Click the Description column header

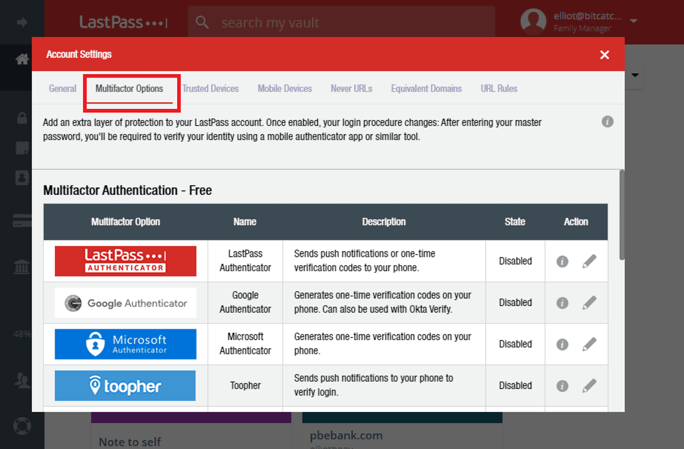click(x=384, y=222)
